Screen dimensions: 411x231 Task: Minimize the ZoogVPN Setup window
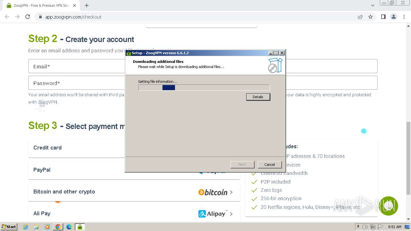click(x=271, y=53)
